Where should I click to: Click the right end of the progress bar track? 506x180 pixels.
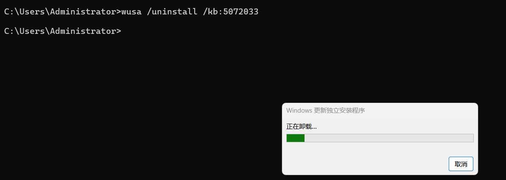[x=470, y=138]
